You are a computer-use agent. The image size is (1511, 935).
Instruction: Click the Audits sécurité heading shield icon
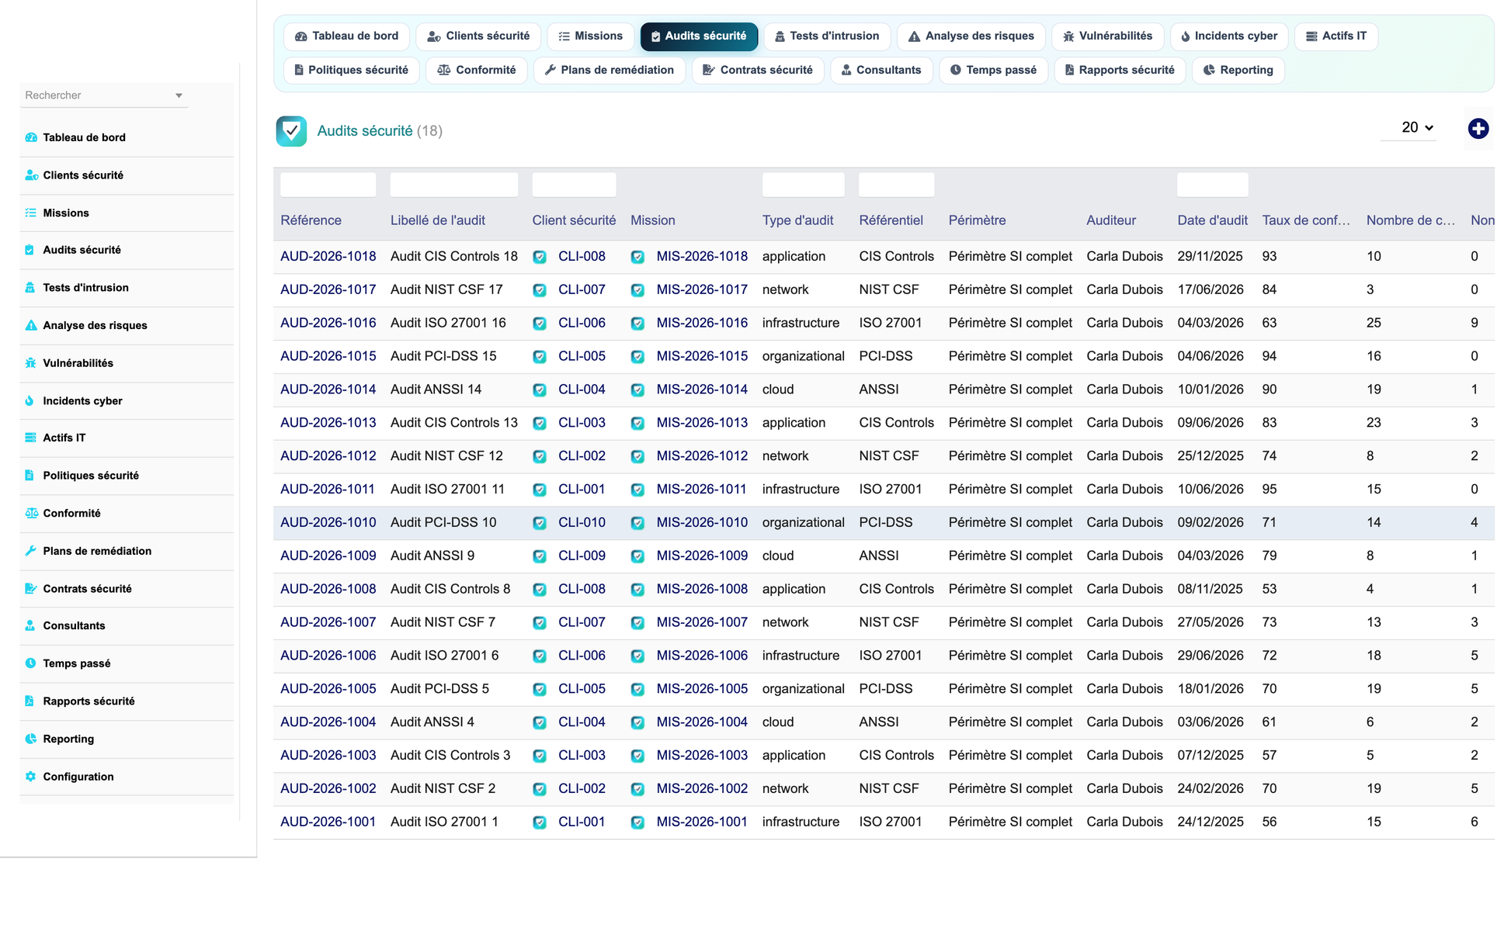point(291,131)
